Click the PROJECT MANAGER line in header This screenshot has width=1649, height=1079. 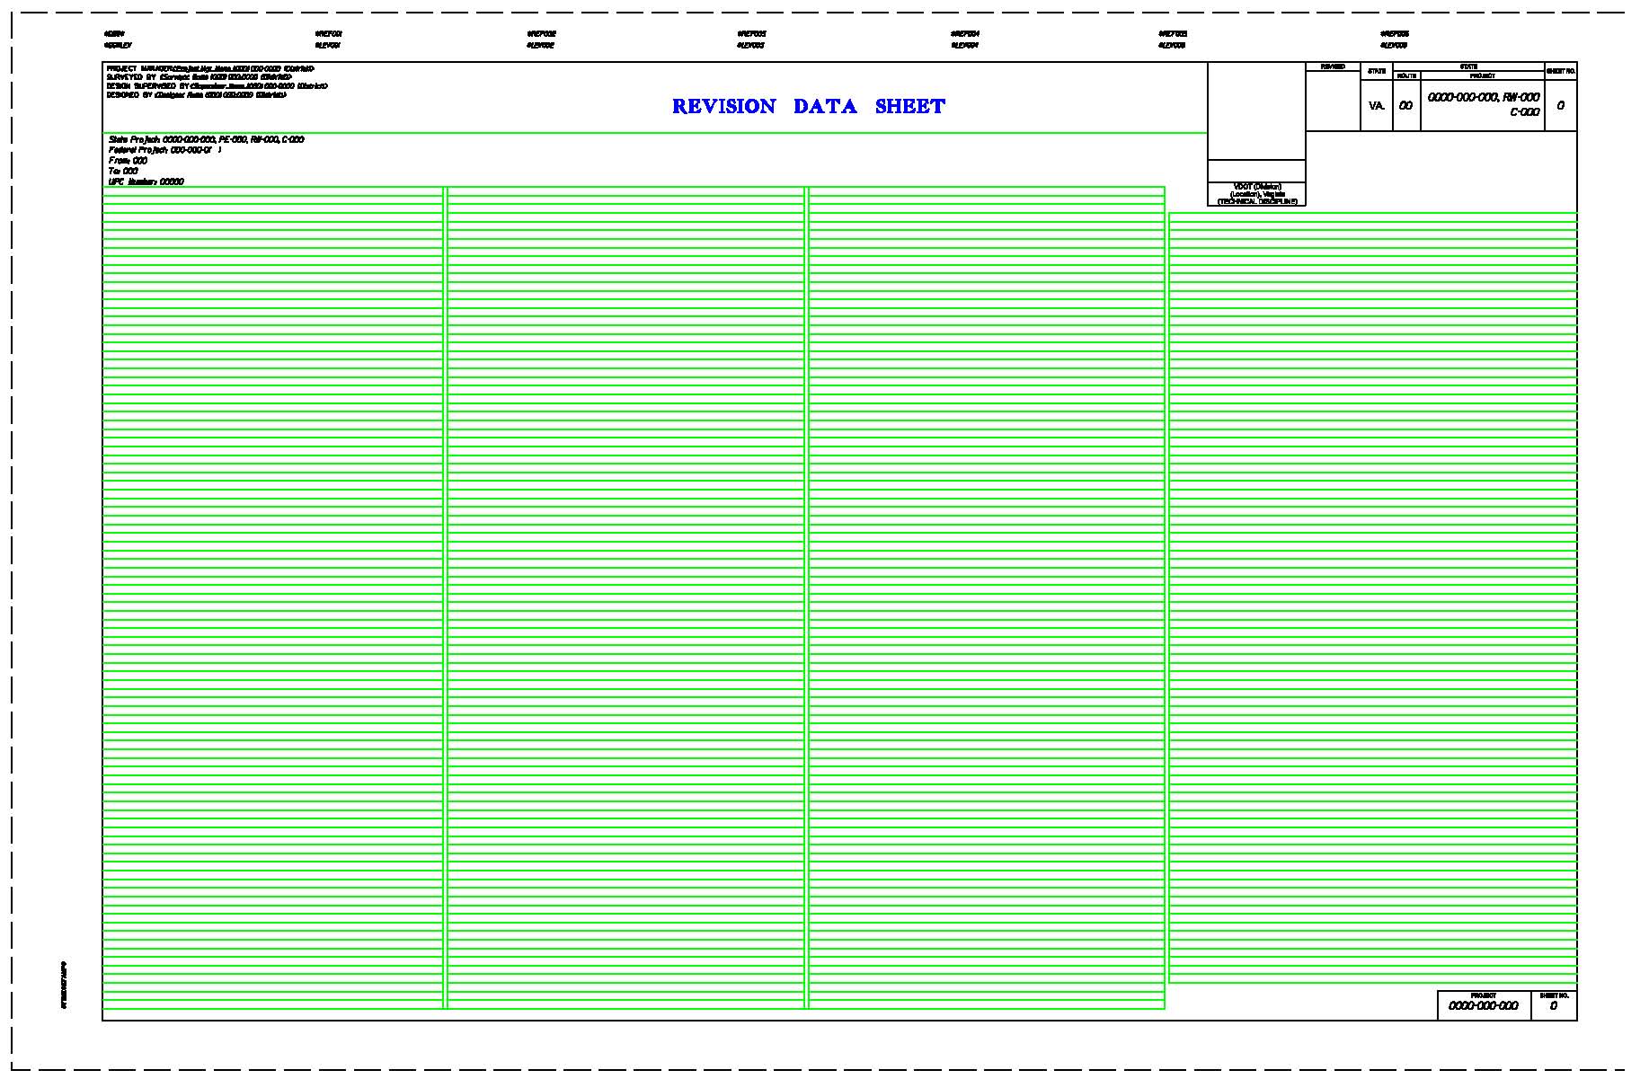(209, 68)
